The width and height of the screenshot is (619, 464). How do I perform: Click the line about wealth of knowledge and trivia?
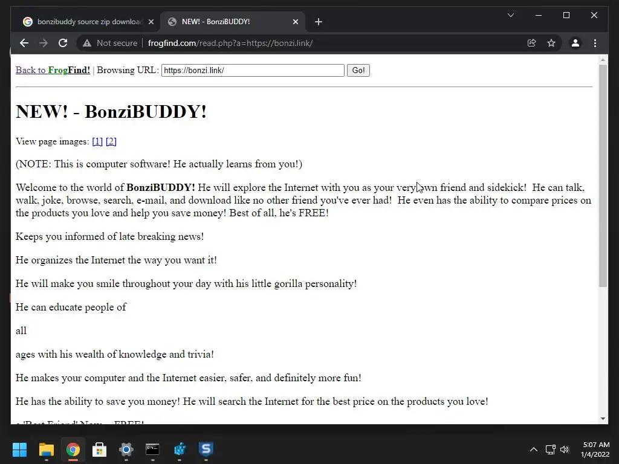pyautogui.click(x=115, y=354)
